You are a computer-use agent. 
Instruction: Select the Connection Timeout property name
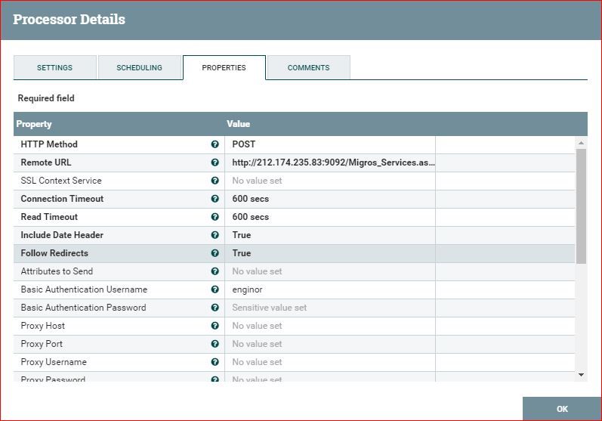[x=62, y=199]
